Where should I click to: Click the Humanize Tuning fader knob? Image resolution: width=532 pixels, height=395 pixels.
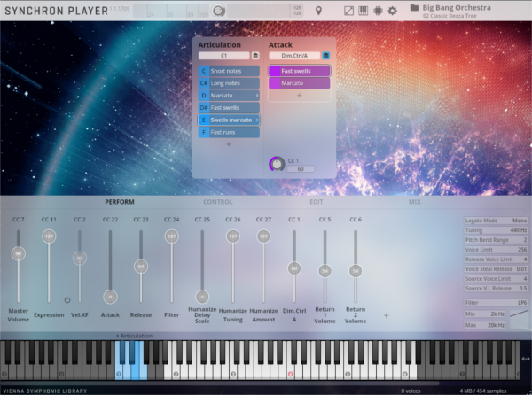233,236
